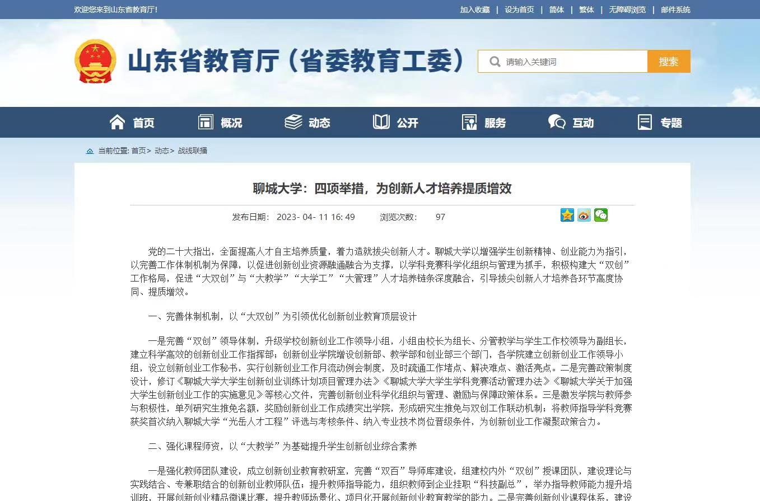Switch the page to 繁体 traditional Chinese

pyautogui.click(x=586, y=10)
